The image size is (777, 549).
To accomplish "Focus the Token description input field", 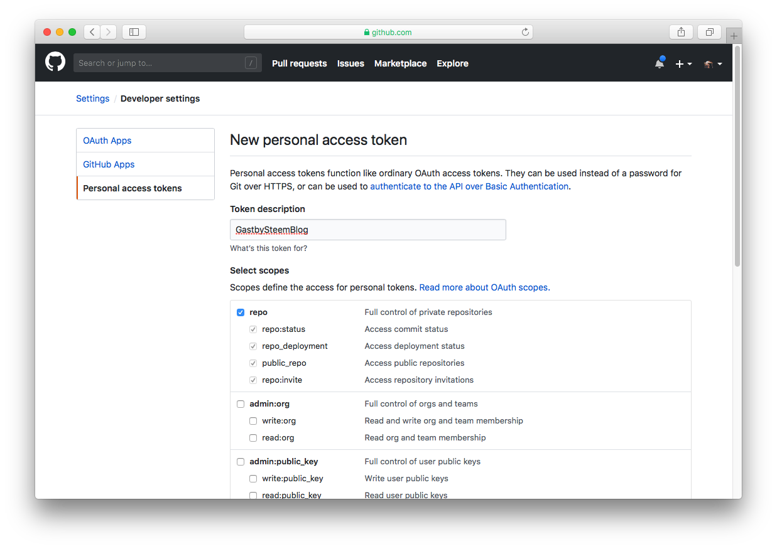I will (x=367, y=230).
